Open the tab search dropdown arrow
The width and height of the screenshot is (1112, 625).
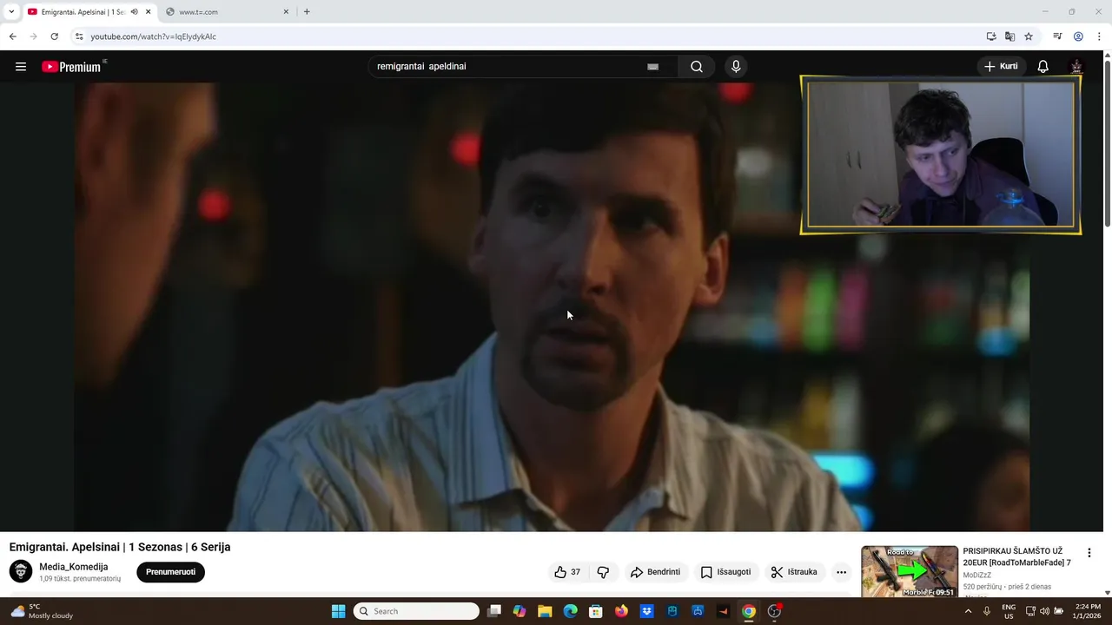tap(11, 12)
